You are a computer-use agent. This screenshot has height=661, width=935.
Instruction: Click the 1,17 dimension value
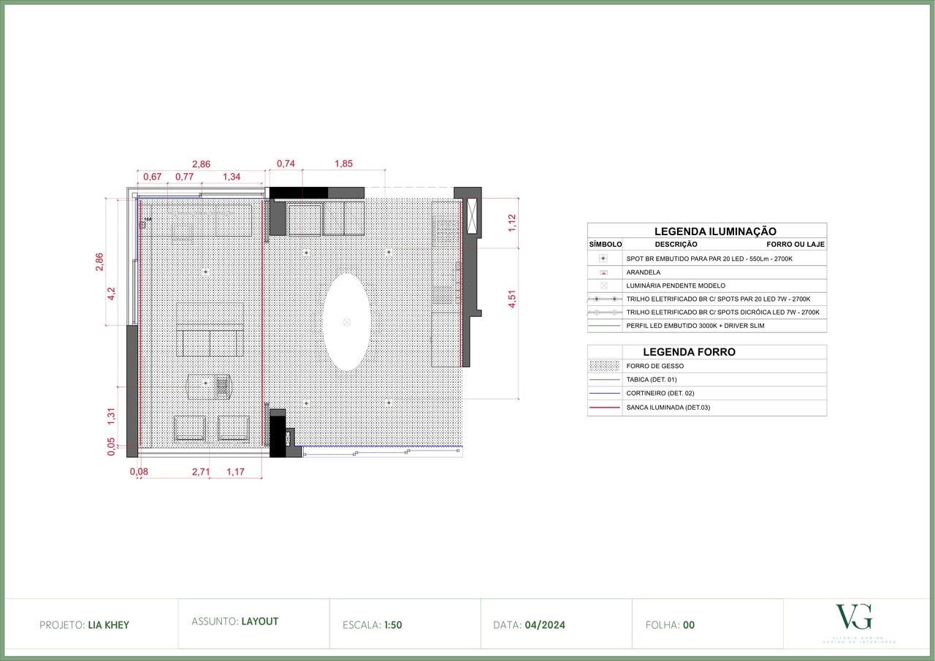coord(235,472)
